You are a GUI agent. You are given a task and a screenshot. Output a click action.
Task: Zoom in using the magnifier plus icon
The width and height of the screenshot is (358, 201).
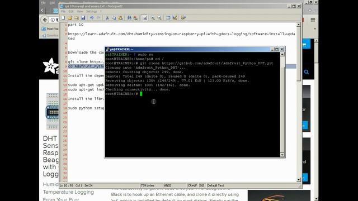(153, 18)
